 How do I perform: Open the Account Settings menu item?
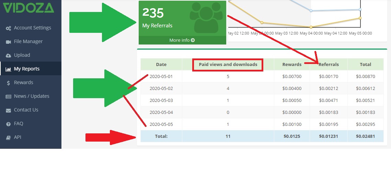(32, 28)
